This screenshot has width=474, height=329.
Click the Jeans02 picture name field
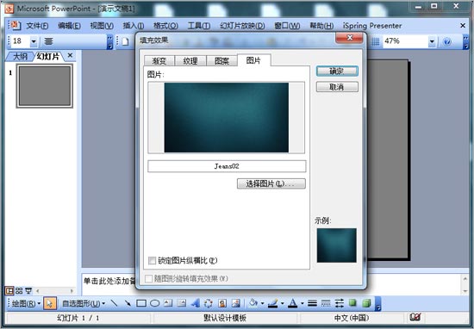point(227,166)
